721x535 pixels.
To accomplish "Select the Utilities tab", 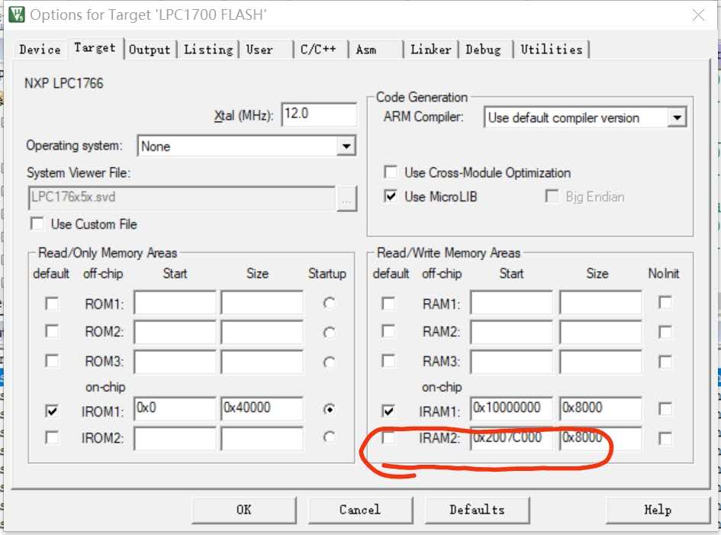I will 552,49.
